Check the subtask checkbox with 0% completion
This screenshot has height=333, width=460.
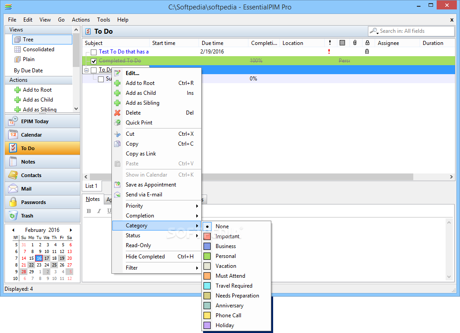(x=101, y=79)
